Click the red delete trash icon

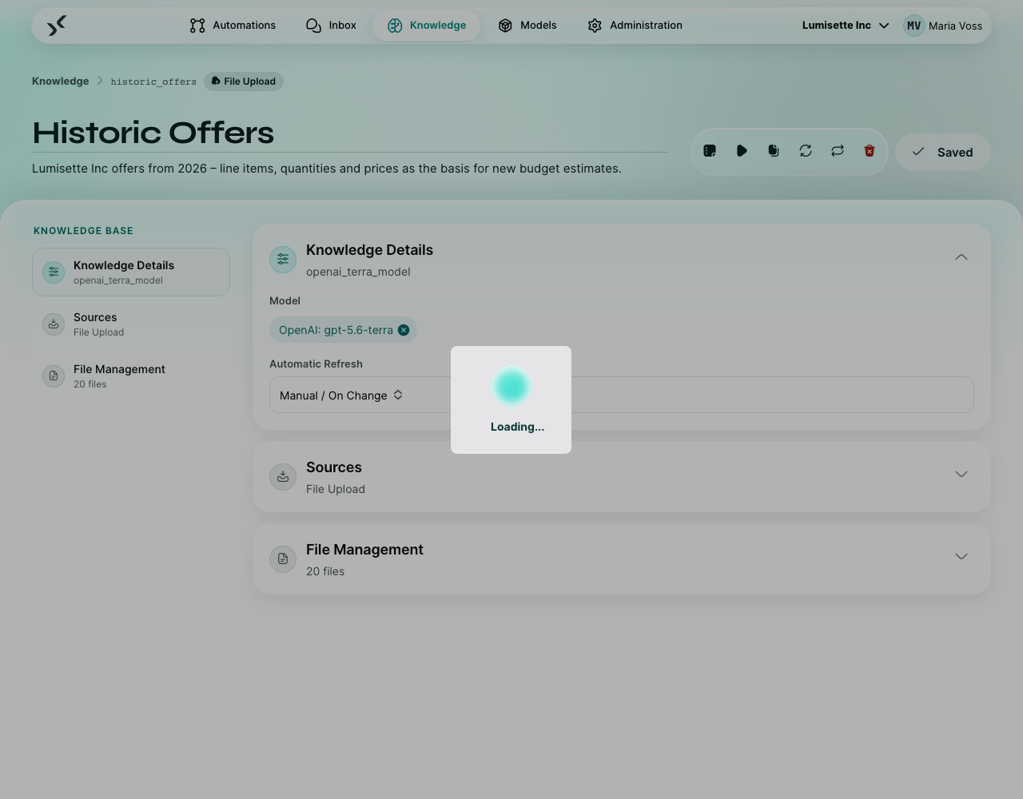pyautogui.click(x=870, y=151)
